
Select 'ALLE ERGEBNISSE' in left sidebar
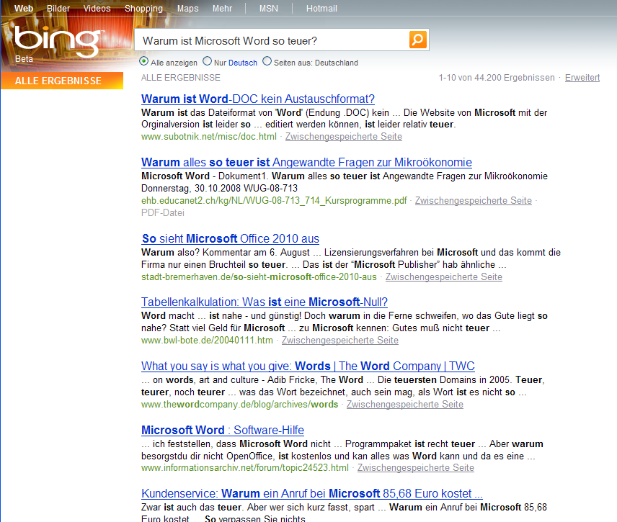pos(58,81)
